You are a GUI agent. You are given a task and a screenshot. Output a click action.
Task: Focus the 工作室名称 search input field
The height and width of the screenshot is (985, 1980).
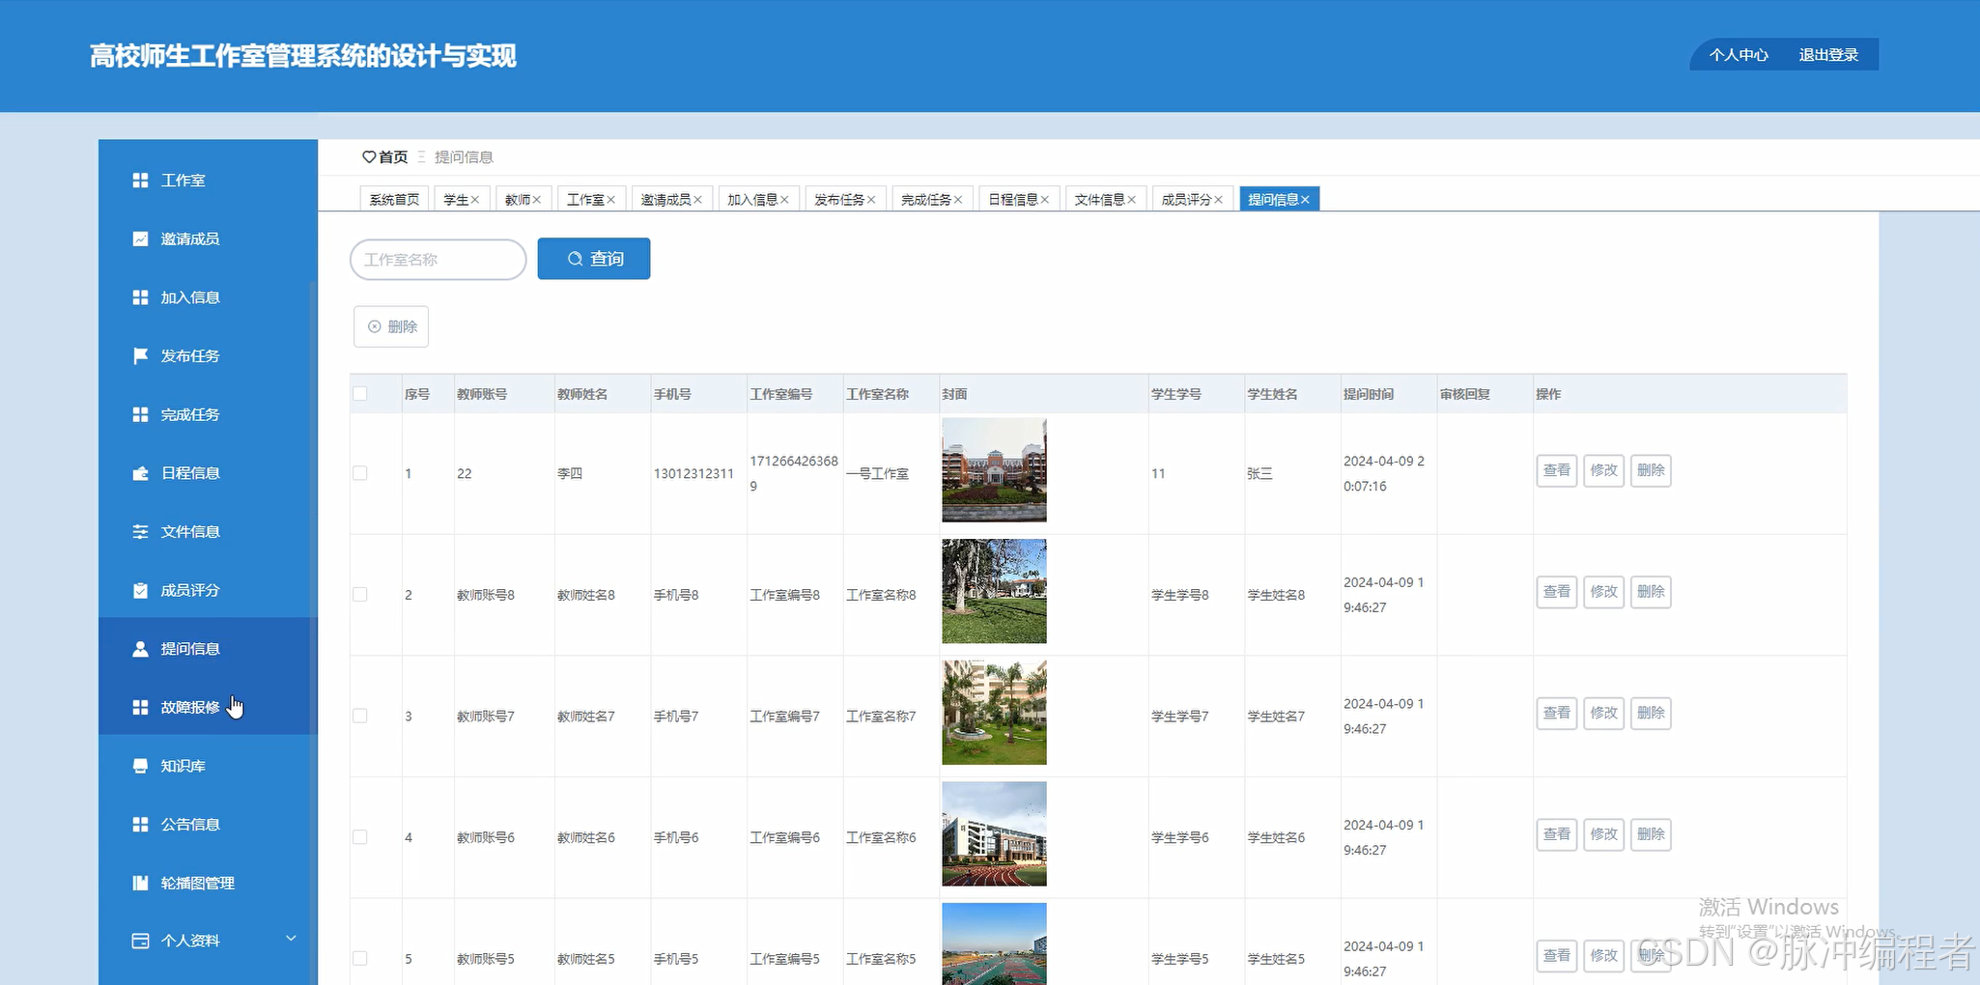[438, 260]
